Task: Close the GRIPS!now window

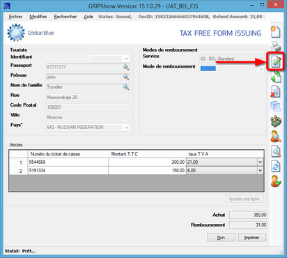Action: 276,5
